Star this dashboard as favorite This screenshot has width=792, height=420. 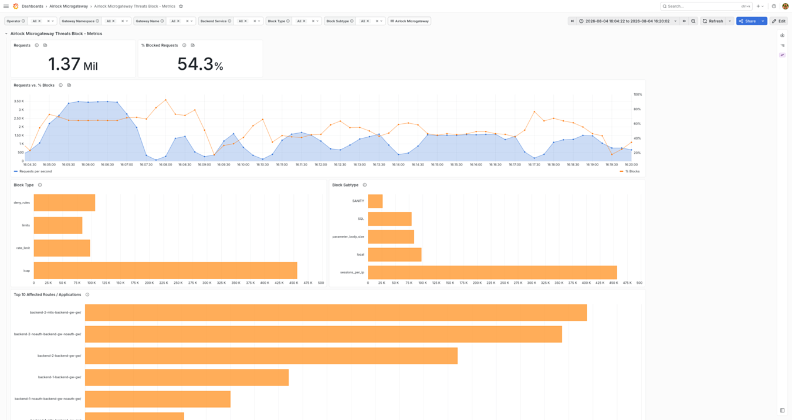tap(181, 6)
